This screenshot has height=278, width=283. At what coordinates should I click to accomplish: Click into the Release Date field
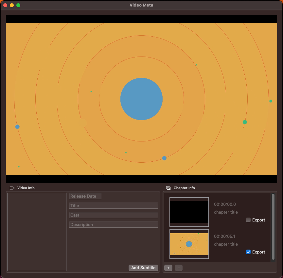tap(85, 196)
